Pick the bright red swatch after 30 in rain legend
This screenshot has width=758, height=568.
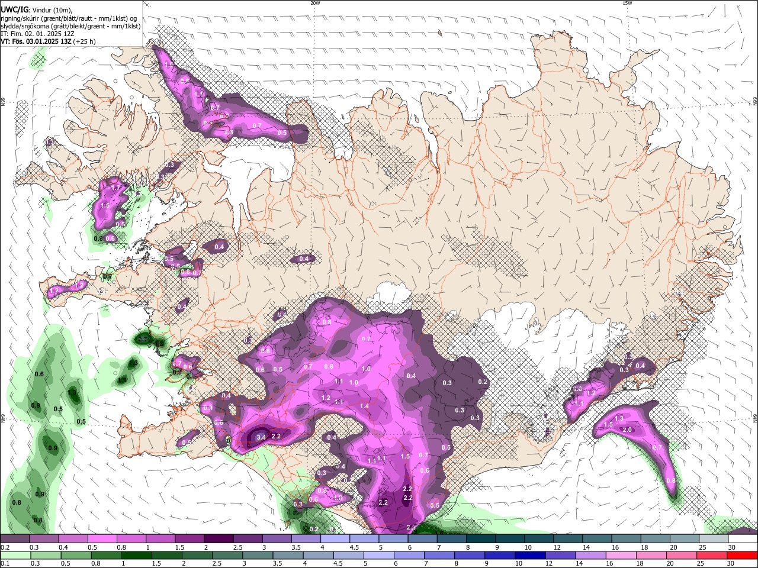point(743,555)
